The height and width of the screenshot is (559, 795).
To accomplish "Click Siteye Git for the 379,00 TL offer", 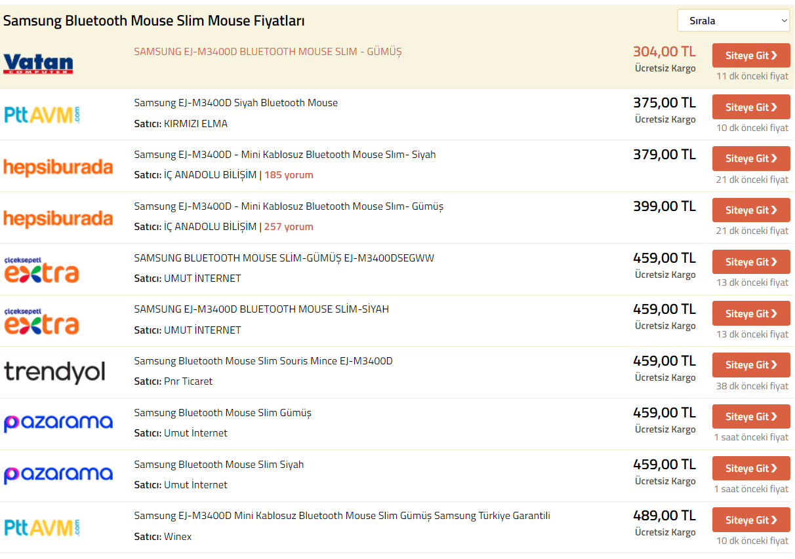I will 751,159.
